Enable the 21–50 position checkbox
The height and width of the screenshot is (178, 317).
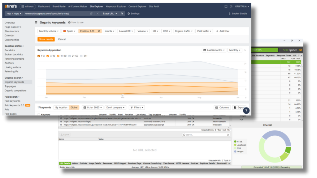tap(70, 56)
